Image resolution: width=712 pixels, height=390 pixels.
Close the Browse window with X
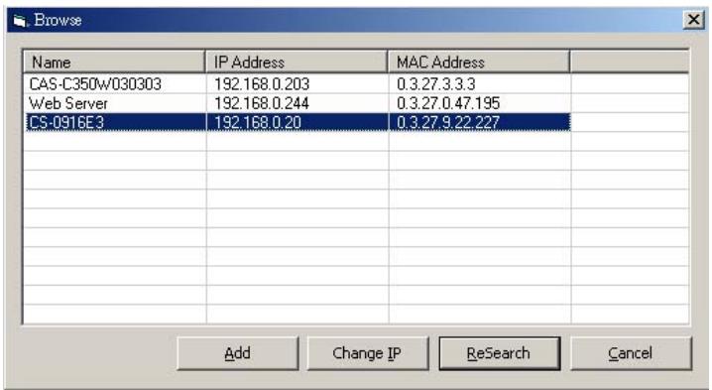pos(694,20)
